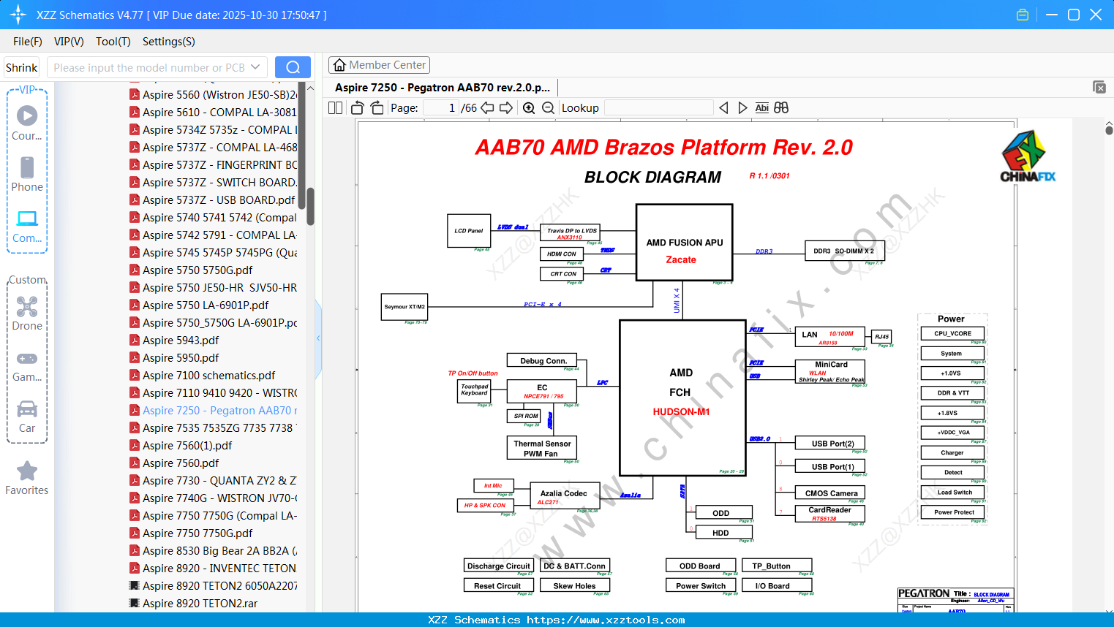
Task: Click the archive icon beside Aspire 8920 TETON2 6050A2207
Action: [135, 585]
